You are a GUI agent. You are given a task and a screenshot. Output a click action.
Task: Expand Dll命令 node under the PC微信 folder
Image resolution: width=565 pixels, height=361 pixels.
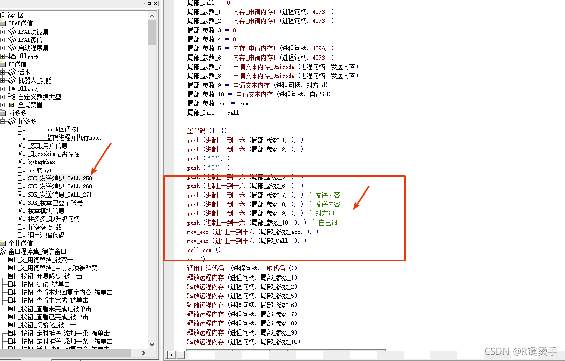coord(2,89)
